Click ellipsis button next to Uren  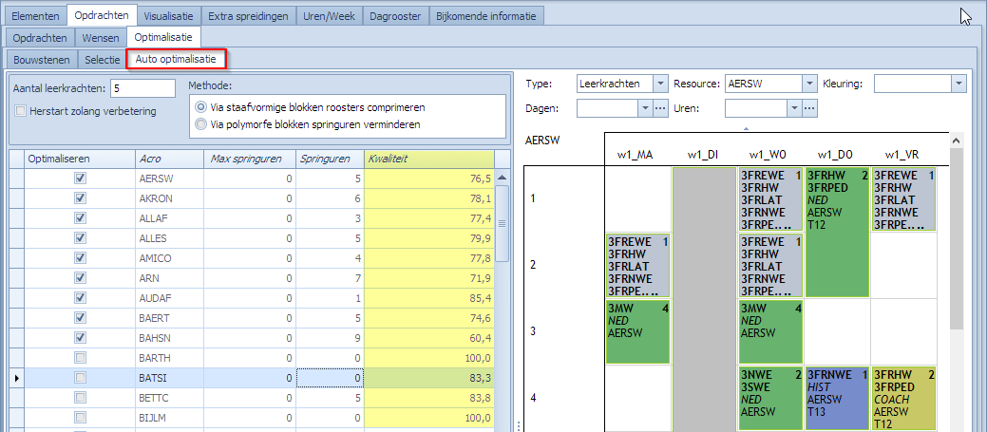[x=810, y=108]
